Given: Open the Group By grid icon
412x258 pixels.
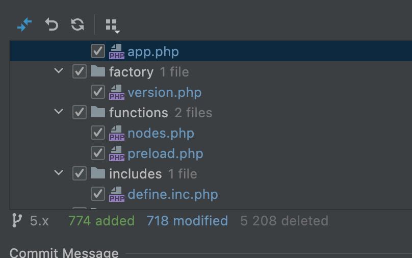Looking at the screenshot, I should (113, 25).
